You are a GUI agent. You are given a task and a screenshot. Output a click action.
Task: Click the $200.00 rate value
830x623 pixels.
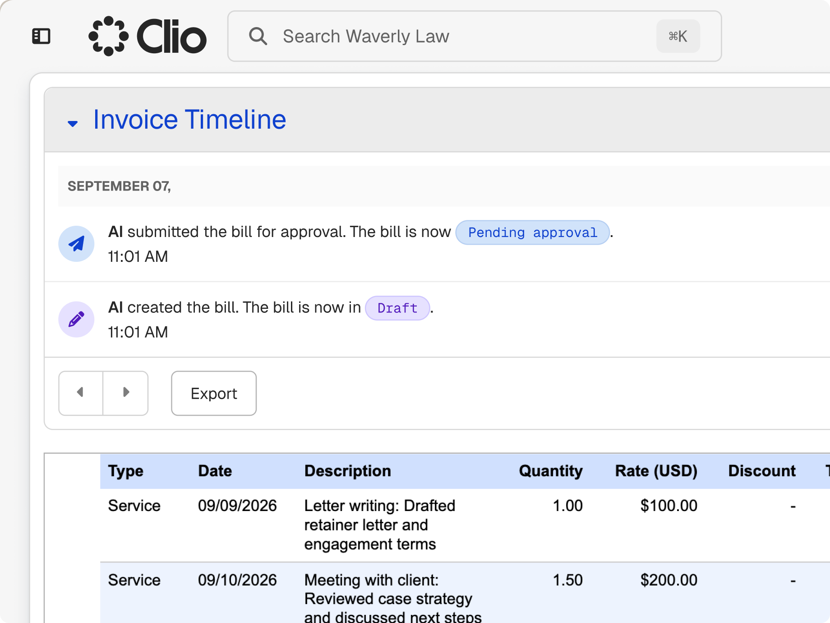[x=669, y=580]
